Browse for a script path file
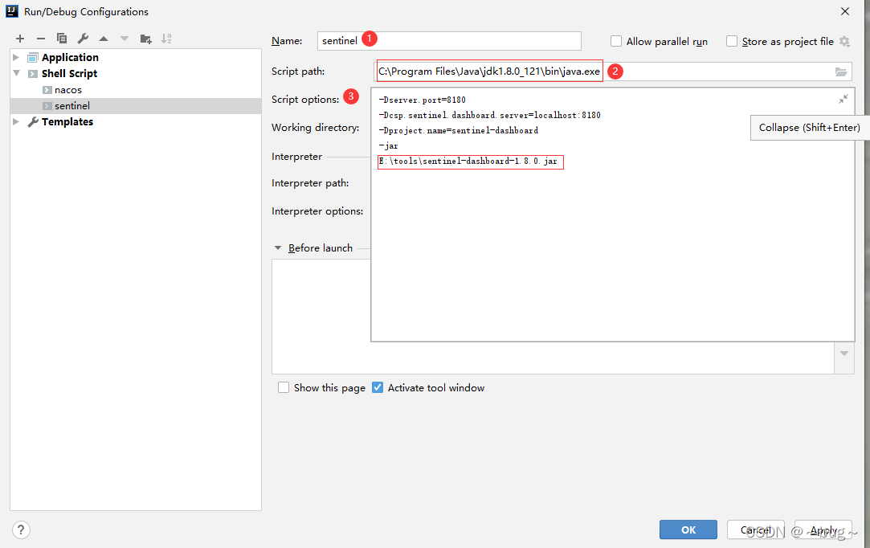The height and width of the screenshot is (548, 870). (840, 71)
